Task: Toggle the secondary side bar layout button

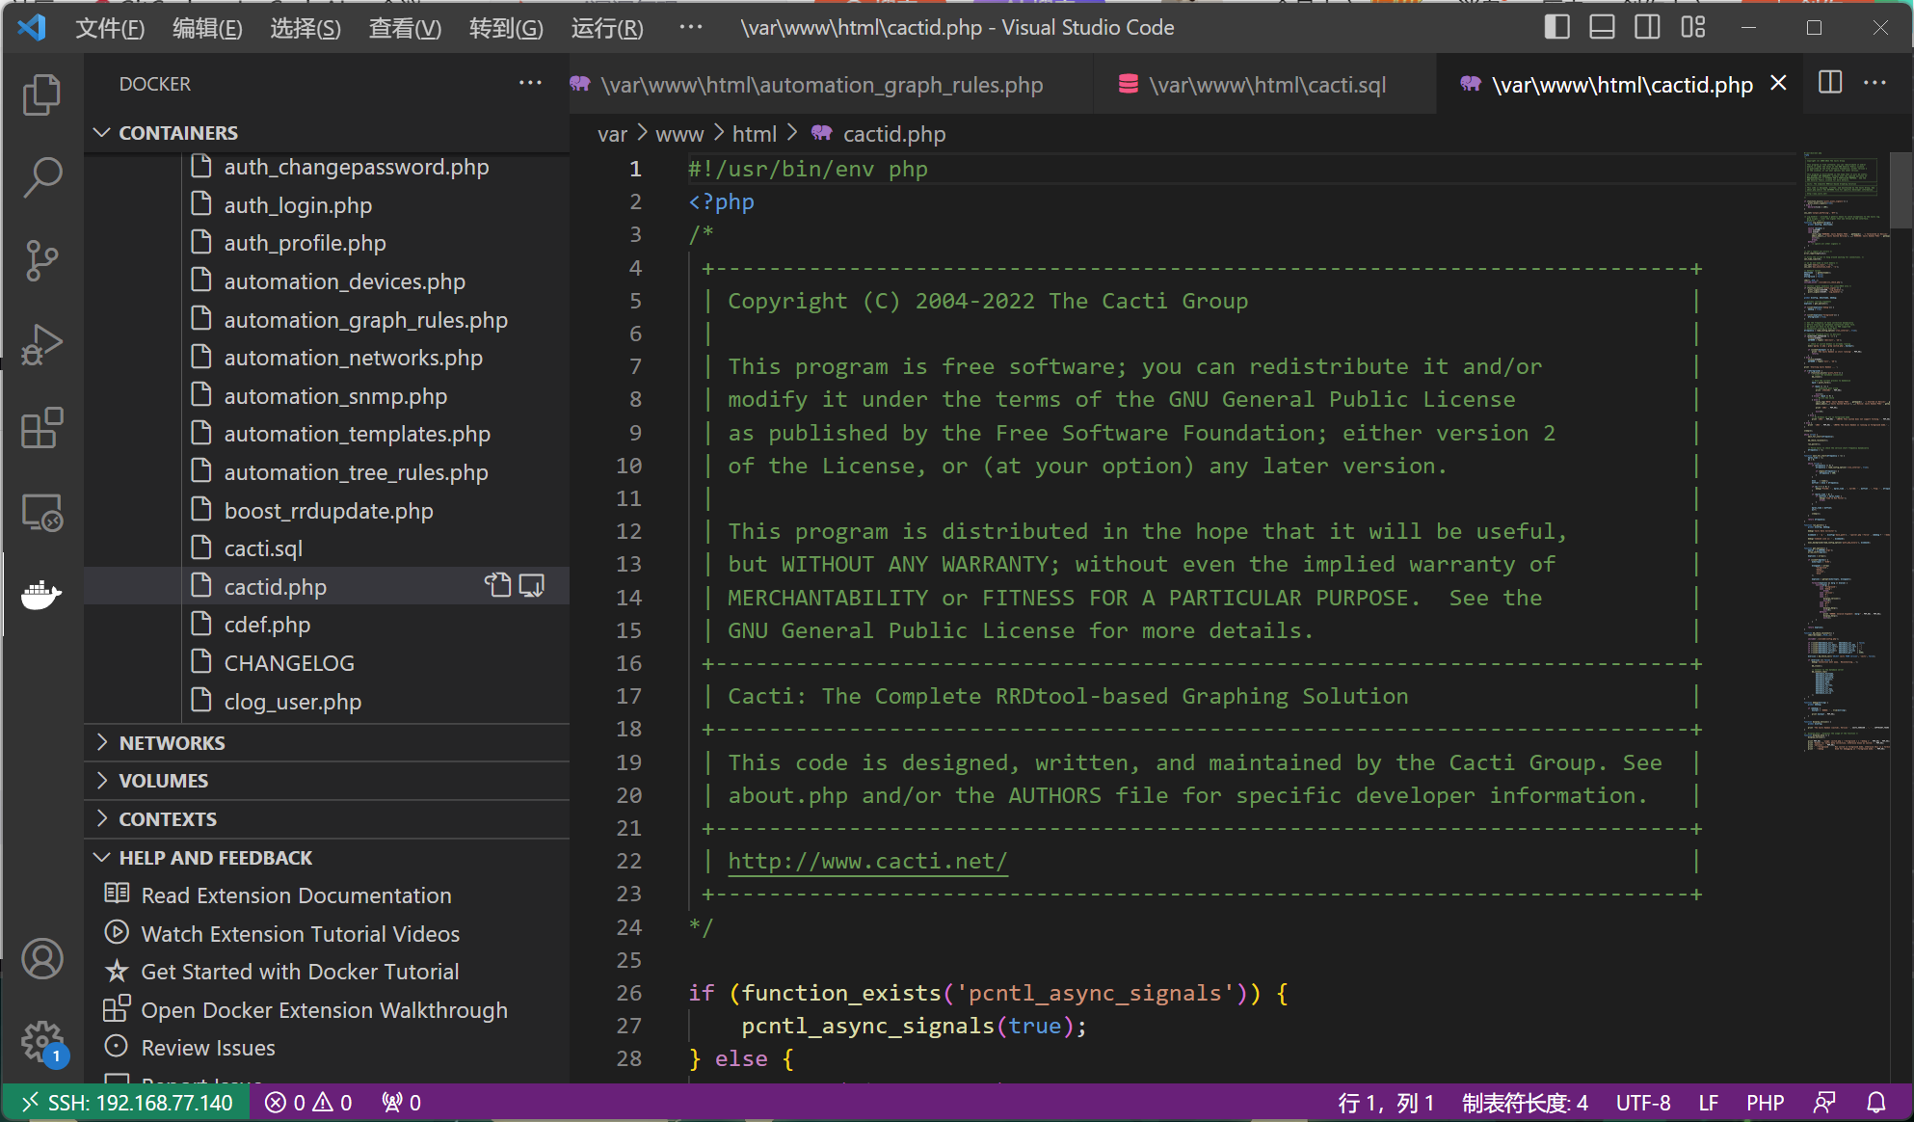Action: (x=1647, y=27)
